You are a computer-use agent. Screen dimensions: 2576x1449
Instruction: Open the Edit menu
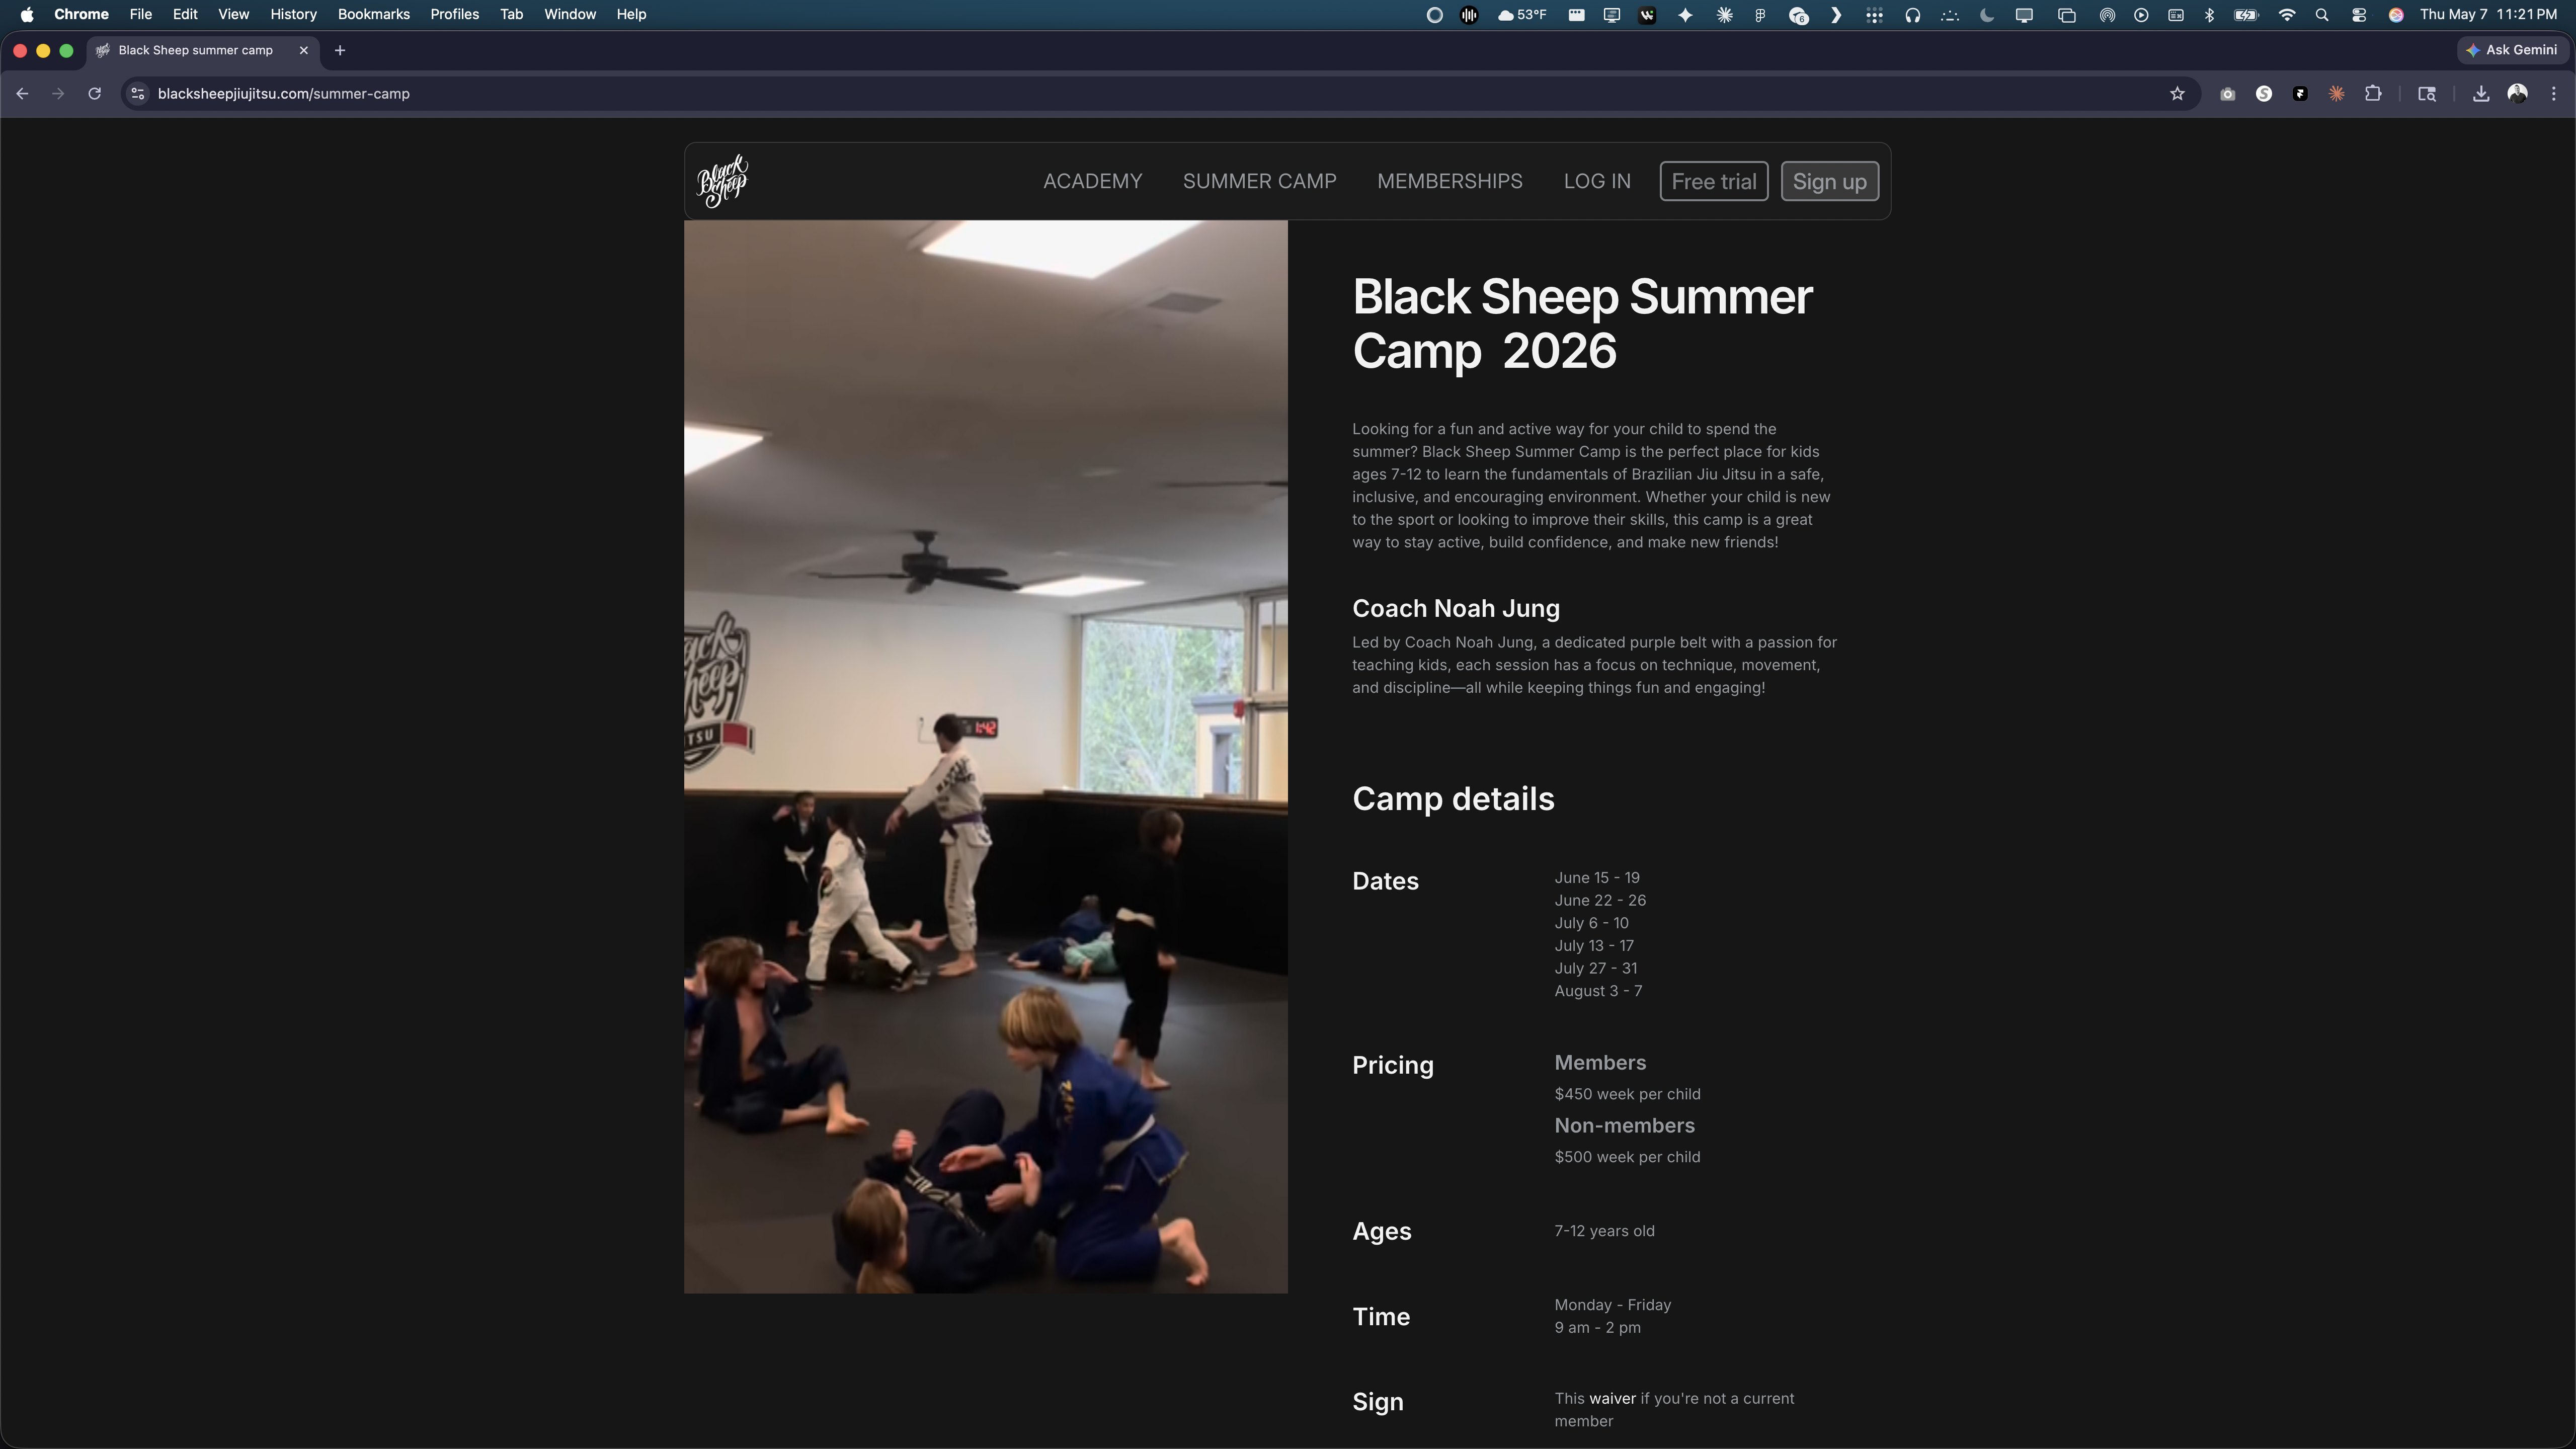(185, 14)
